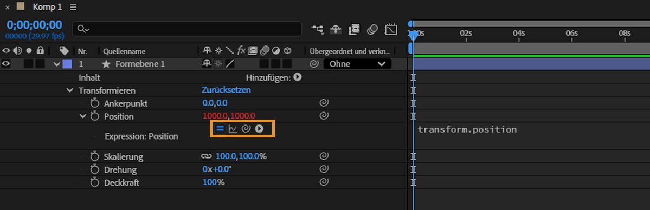Toggle the scale constrain proportions link
650x210 pixels.
[x=206, y=156]
